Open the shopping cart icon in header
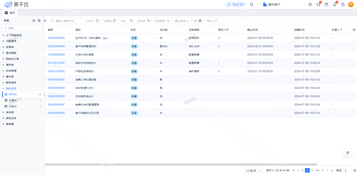 click(318, 5)
